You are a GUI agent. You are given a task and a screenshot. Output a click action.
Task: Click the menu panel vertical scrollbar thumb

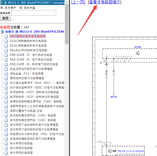tap(67, 24)
